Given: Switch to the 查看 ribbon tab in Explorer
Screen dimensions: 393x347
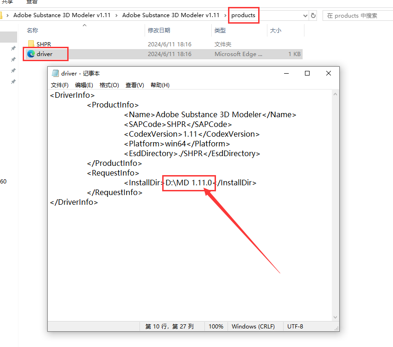Looking at the screenshot, I should tap(32, 2).
